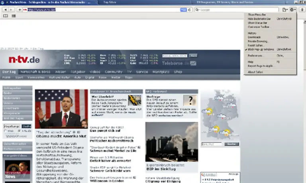306x183 pixels.
Task: Add bookmark with the plus button
Action: click(x=20, y=10)
